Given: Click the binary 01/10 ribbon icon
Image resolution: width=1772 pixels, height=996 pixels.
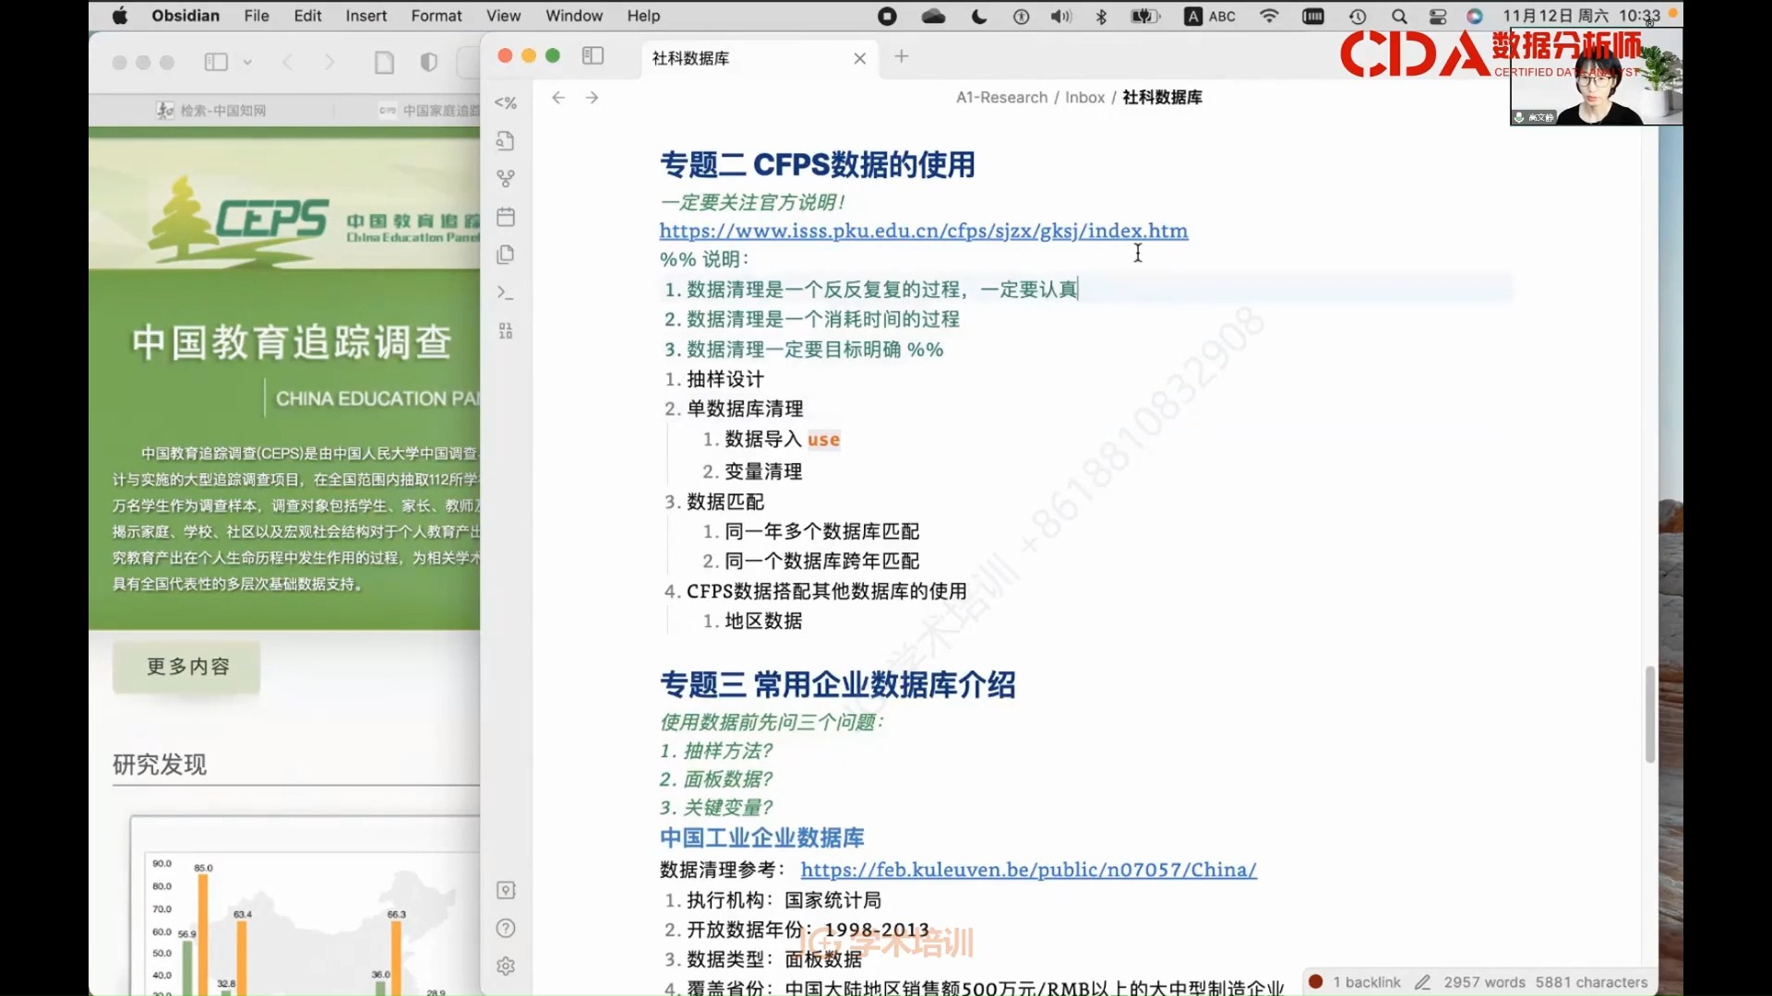Looking at the screenshot, I should point(505,330).
